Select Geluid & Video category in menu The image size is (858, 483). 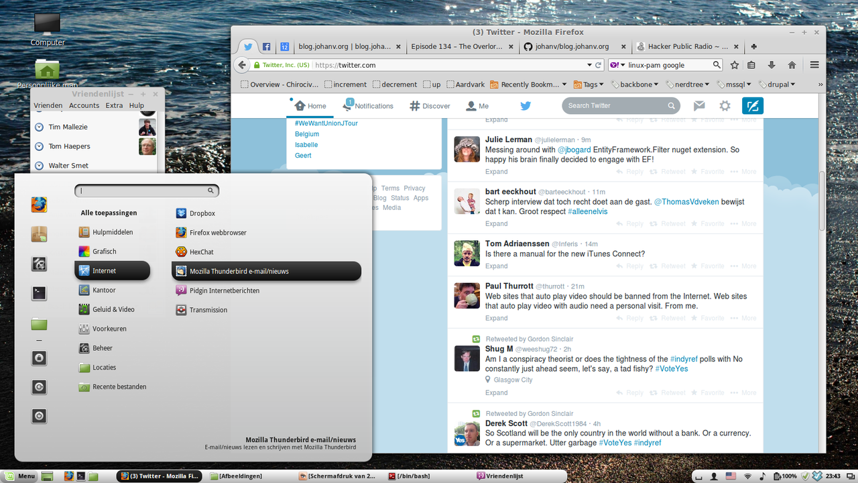coord(112,309)
